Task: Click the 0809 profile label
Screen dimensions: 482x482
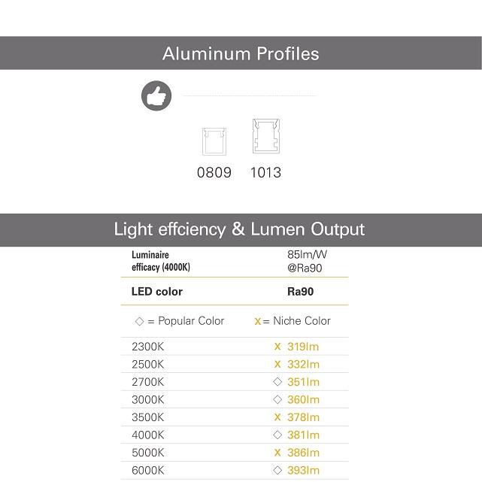Action: pos(214,172)
